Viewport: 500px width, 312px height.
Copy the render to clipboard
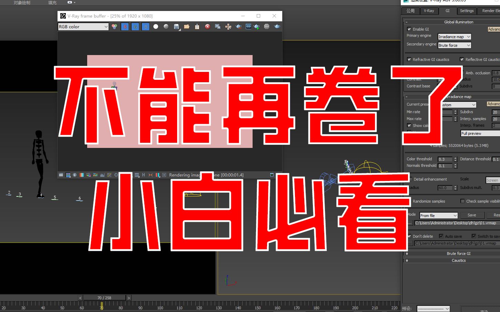(197, 26)
